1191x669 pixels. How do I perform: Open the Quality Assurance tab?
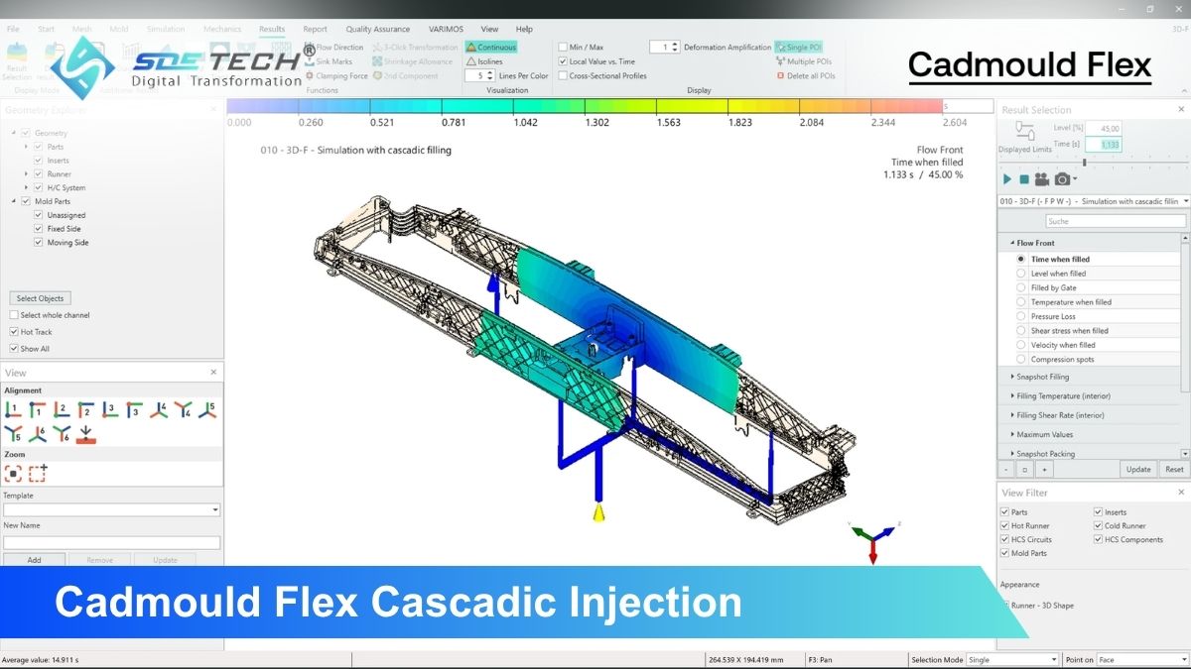click(x=378, y=30)
